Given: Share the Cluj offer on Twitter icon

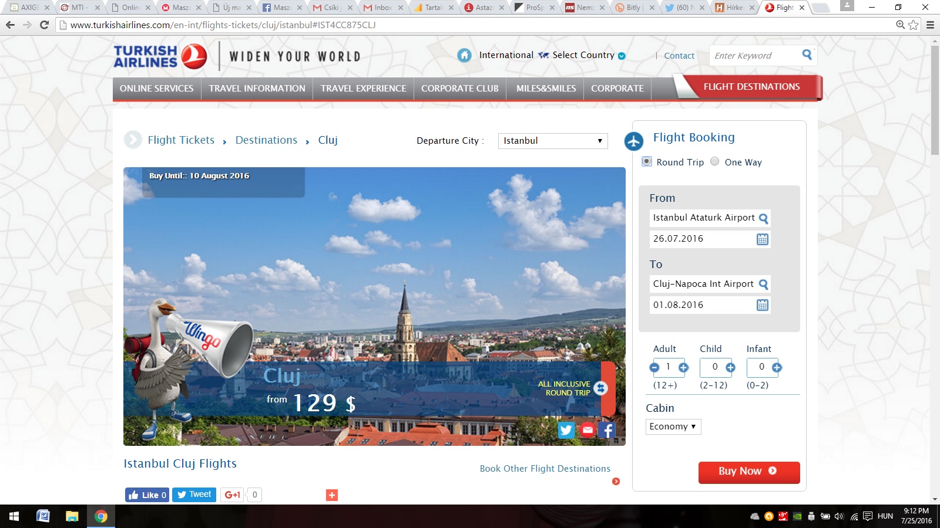Looking at the screenshot, I should click(x=566, y=430).
